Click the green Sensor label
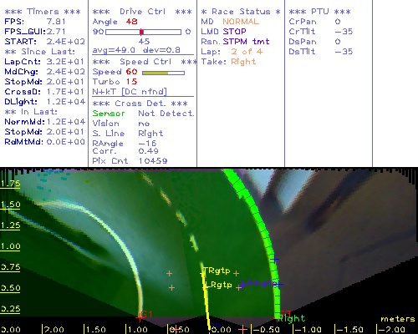This screenshot has height=334, width=418. pos(109,114)
